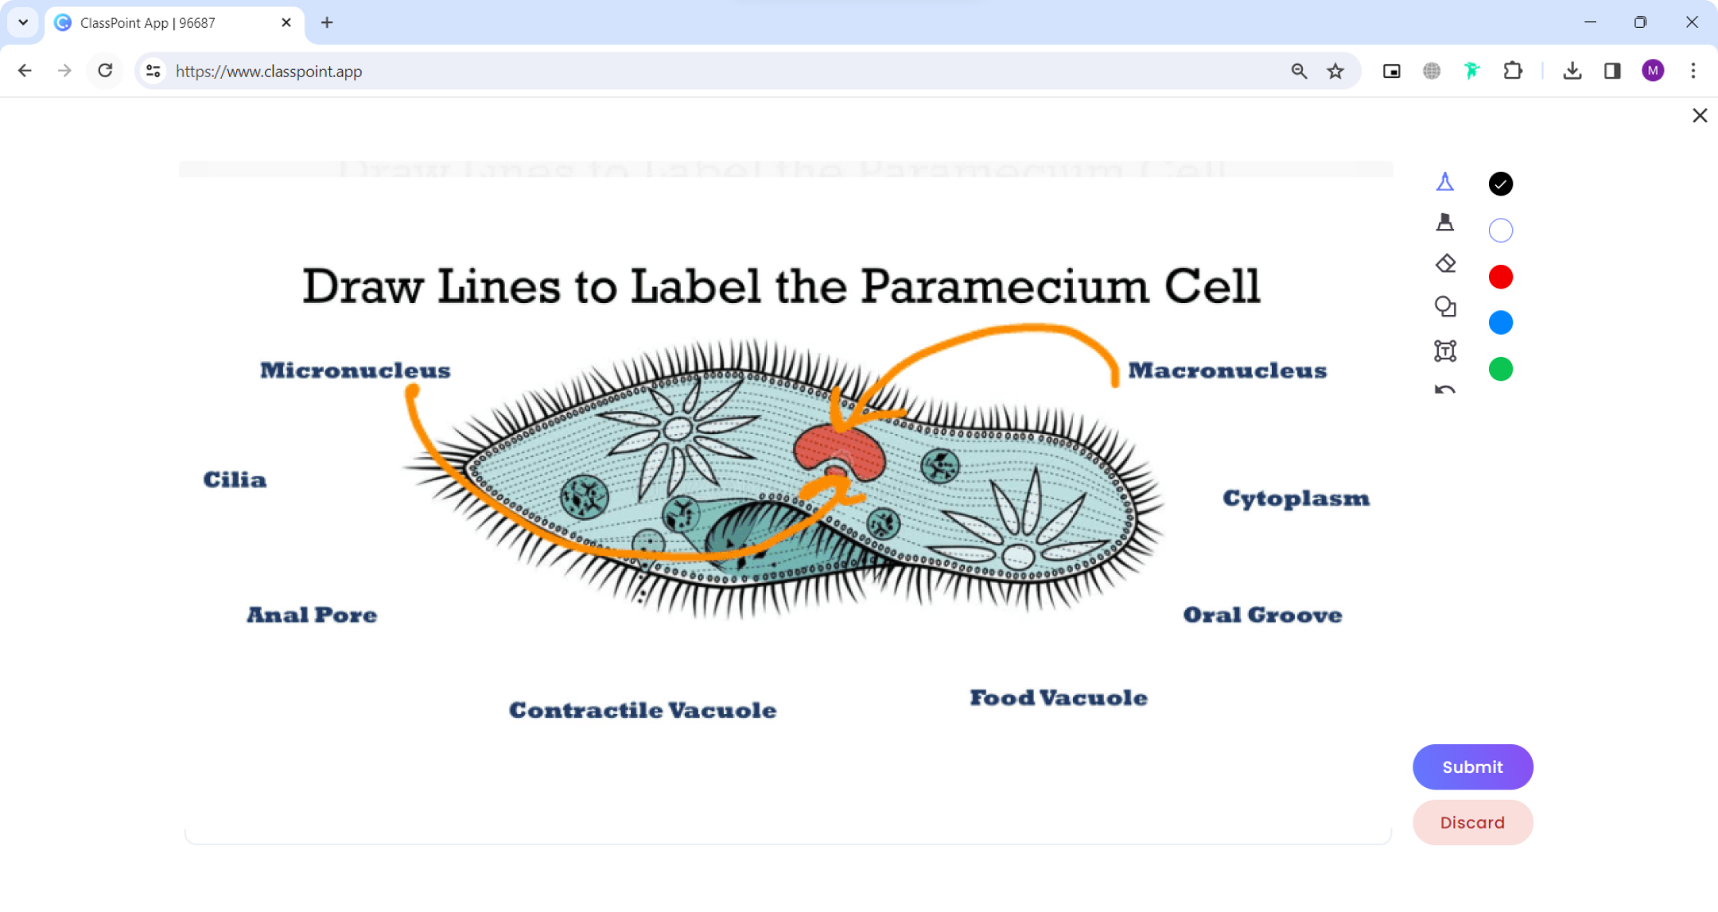Image resolution: width=1718 pixels, height=912 pixels.
Task: Select the red pen color
Action: coord(1500,276)
